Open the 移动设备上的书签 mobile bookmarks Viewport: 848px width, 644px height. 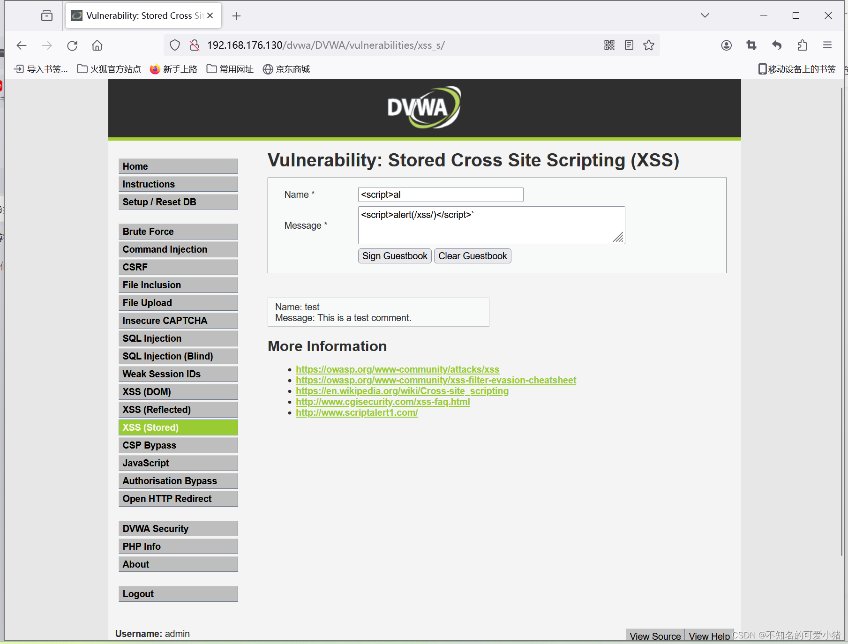click(797, 69)
